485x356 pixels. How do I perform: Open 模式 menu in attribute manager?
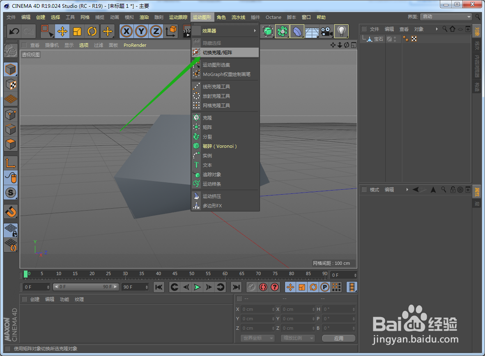coord(374,190)
